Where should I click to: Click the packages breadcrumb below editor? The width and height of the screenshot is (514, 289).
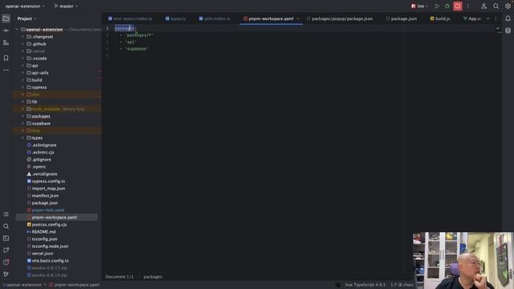click(x=153, y=277)
